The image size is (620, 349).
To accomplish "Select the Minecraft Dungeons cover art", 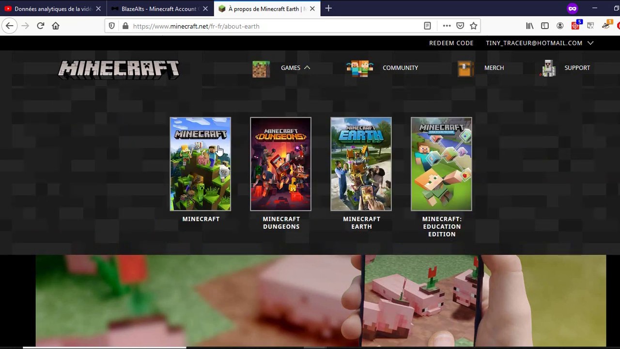I will (281, 164).
